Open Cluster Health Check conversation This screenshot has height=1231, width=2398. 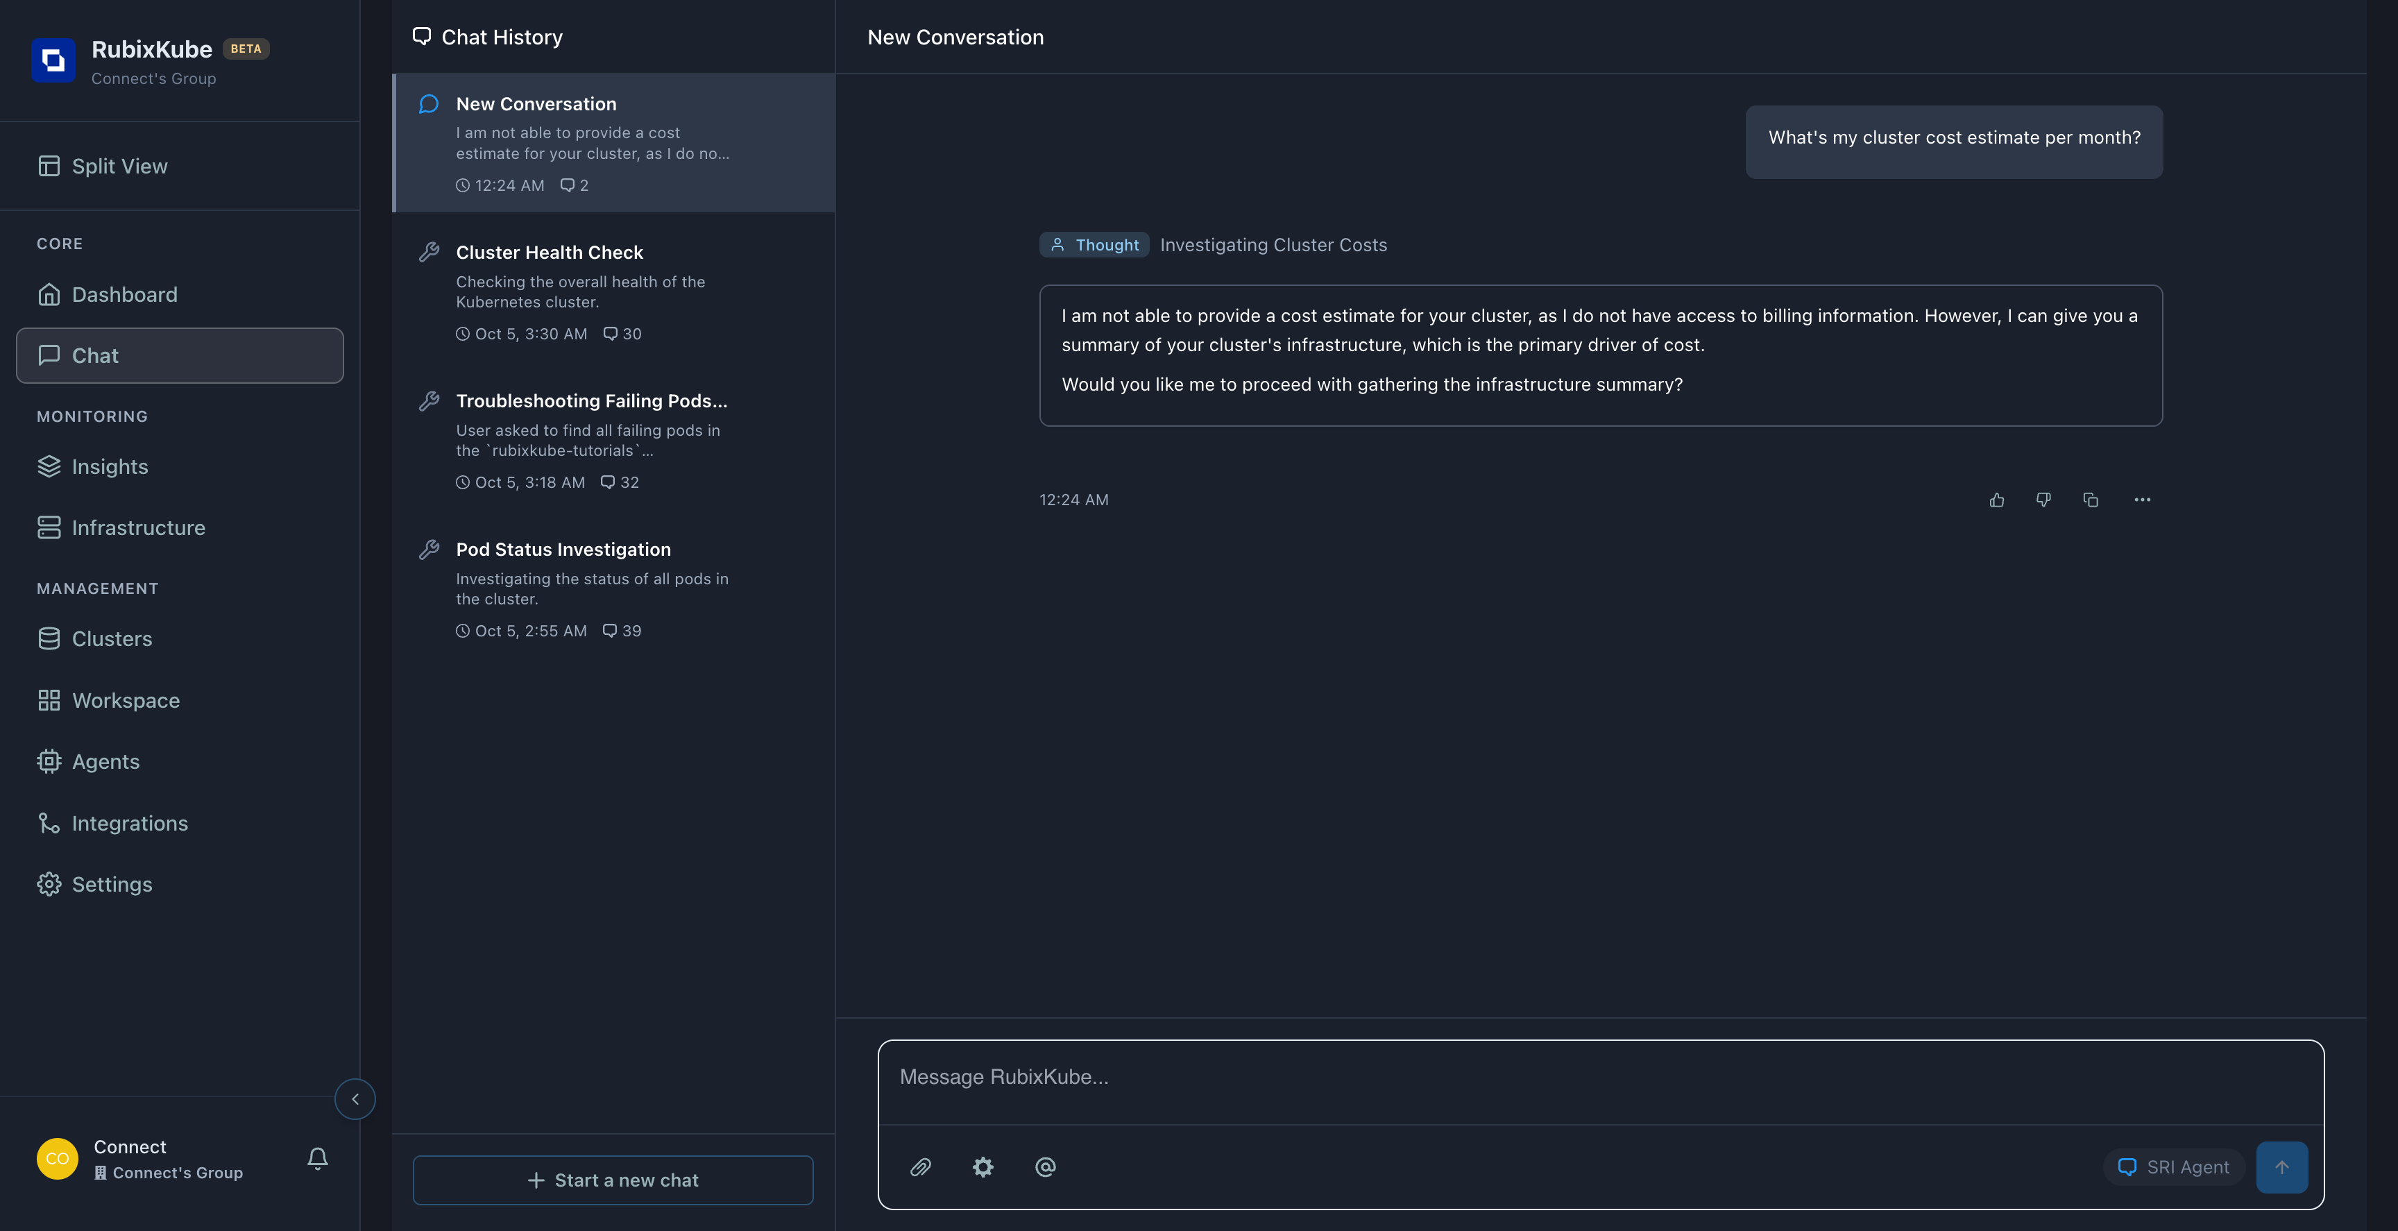coord(550,253)
